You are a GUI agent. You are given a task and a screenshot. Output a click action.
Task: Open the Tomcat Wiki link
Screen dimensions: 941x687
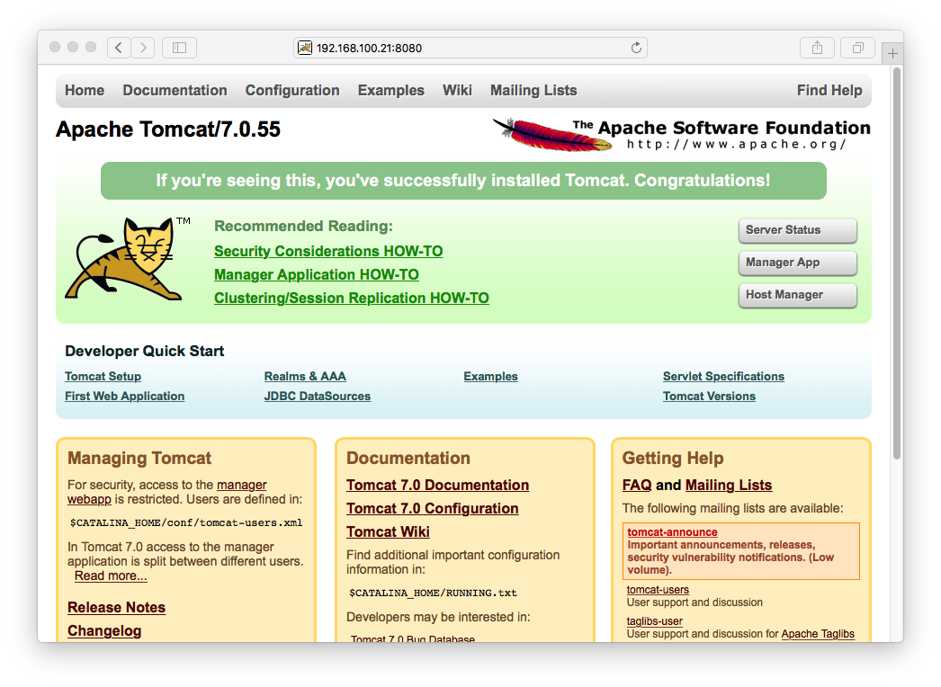388,531
